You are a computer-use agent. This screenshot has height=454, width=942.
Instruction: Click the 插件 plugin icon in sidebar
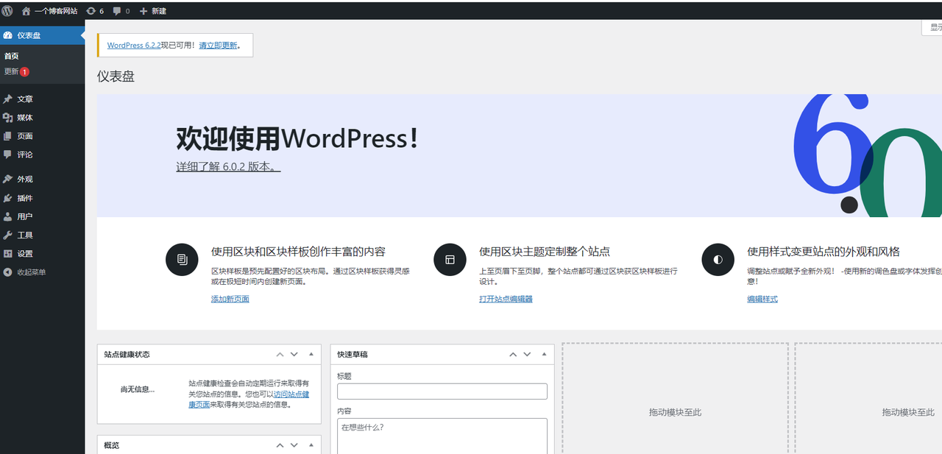(7, 198)
